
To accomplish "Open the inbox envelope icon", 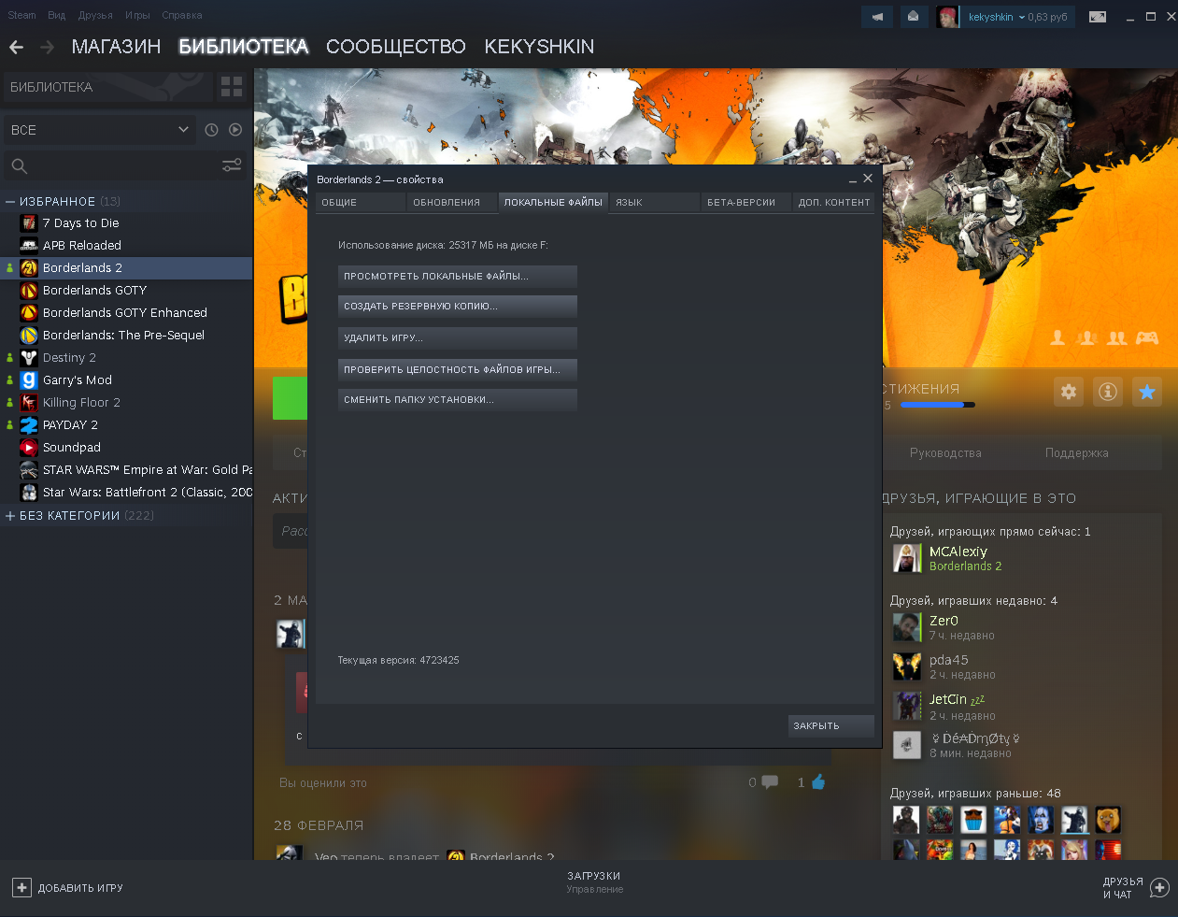I will point(913,17).
